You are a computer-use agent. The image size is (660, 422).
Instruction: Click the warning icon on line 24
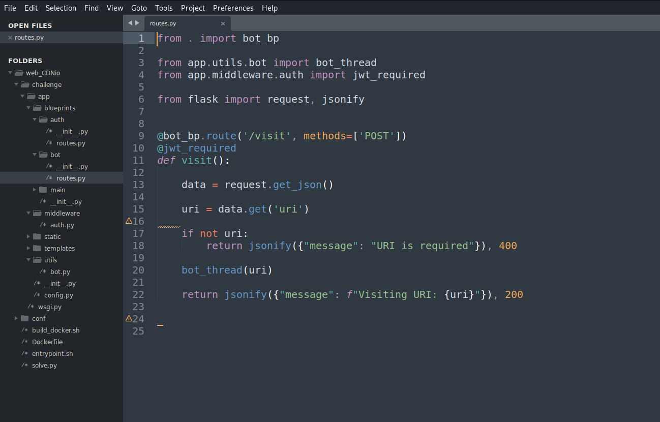tap(129, 319)
